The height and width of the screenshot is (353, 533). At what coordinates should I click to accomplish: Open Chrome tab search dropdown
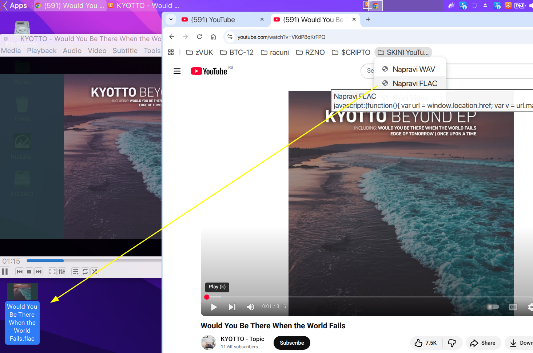click(x=171, y=20)
